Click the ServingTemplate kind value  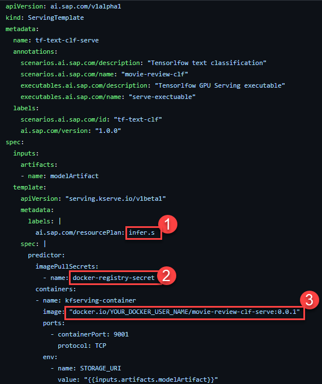coord(56,18)
